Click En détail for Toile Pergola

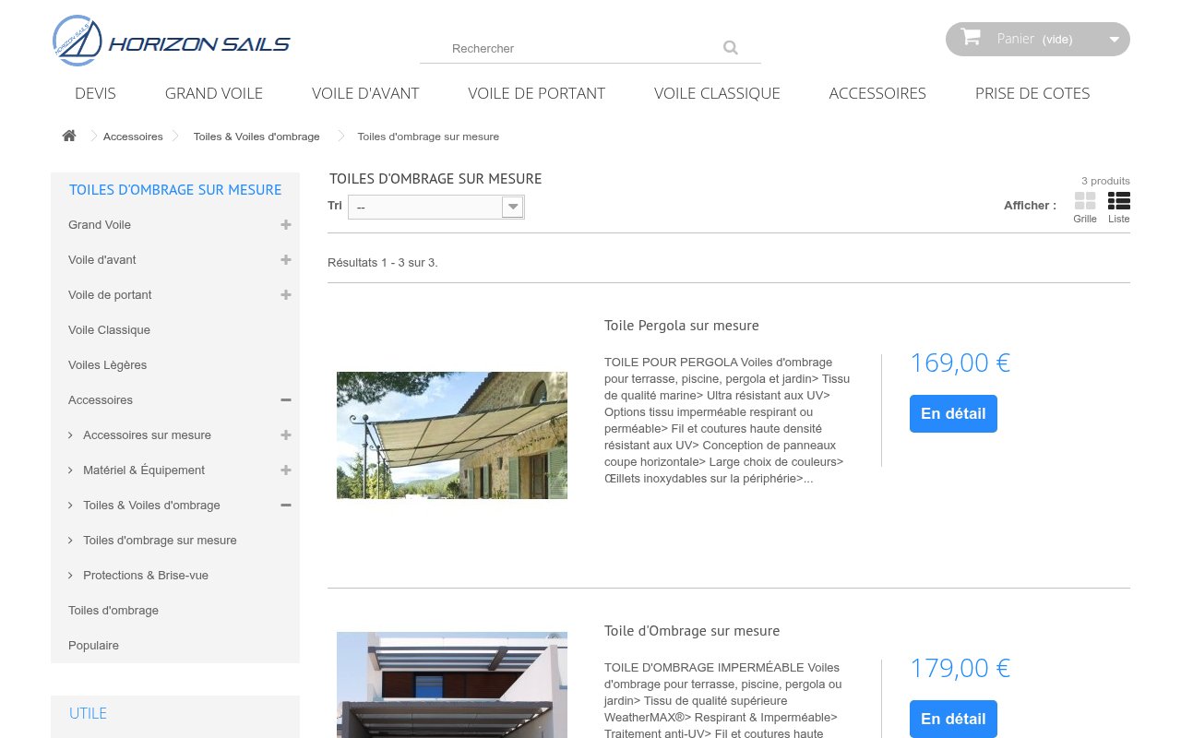[x=953, y=413]
